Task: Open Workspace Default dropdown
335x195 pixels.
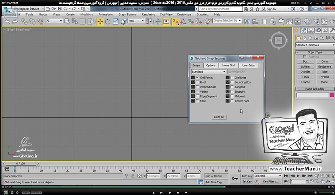Action: pos(28,9)
